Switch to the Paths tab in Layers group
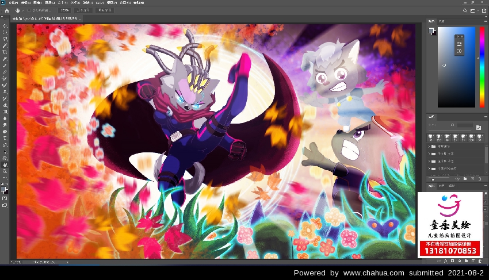Viewport: 489px width, 280px height. [x=451, y=186]
